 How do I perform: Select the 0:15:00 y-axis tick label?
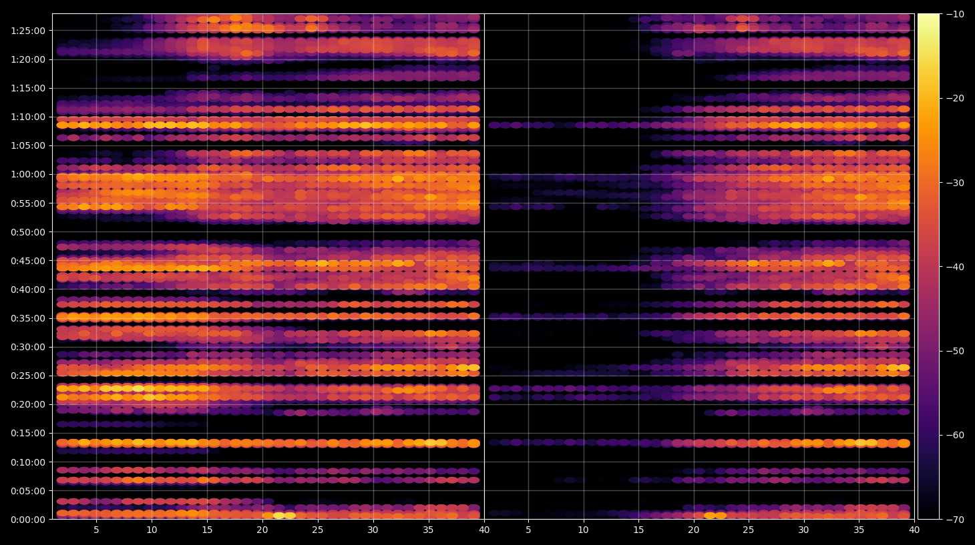pos(28,433)
